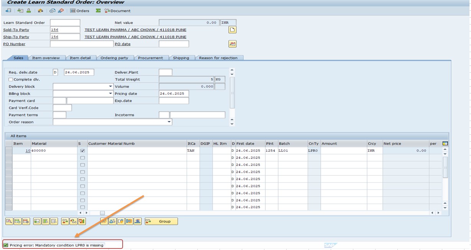Tick the S checkbox in second item row
The height and width of the screenshot is (250, 471).
(82, 158)
